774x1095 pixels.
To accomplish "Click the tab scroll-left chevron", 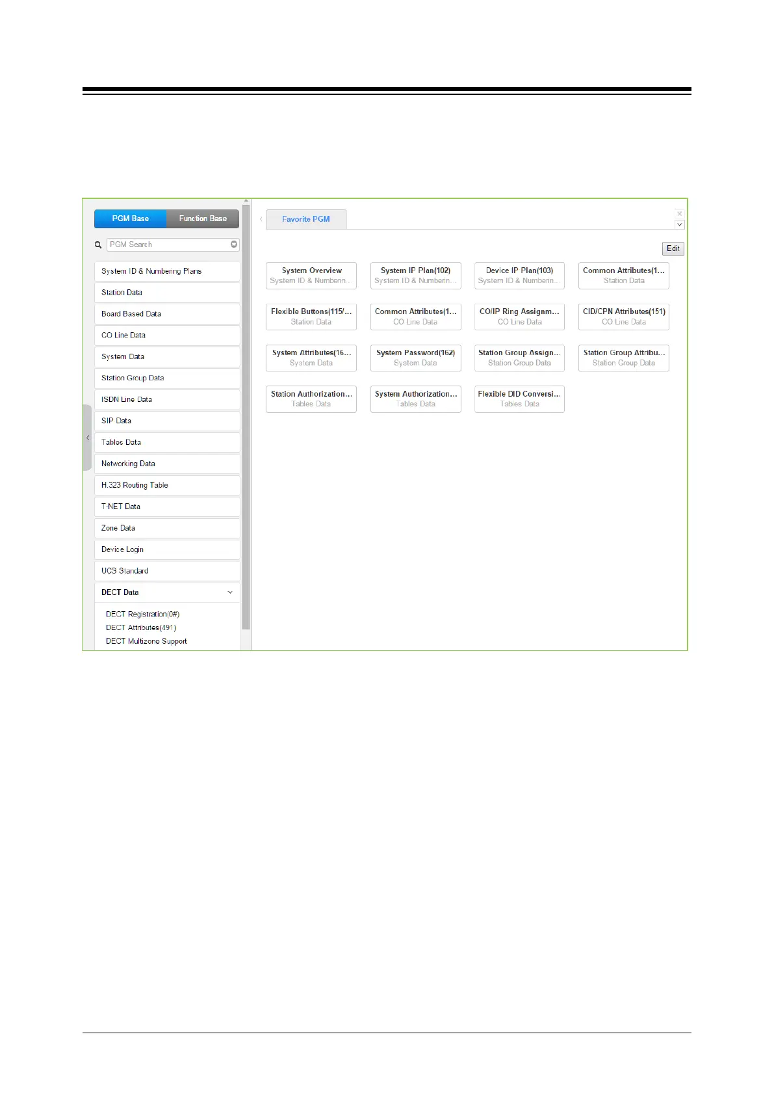I will (261, 219).
